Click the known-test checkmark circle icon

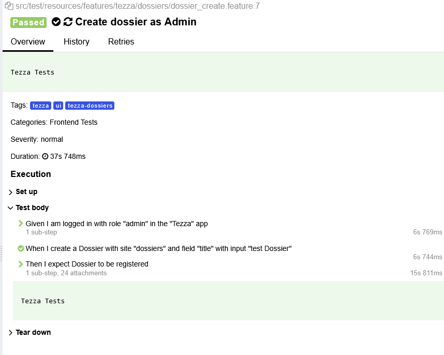[56, 22]
